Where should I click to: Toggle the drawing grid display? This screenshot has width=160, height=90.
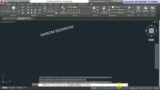click(x=98, y=88)
